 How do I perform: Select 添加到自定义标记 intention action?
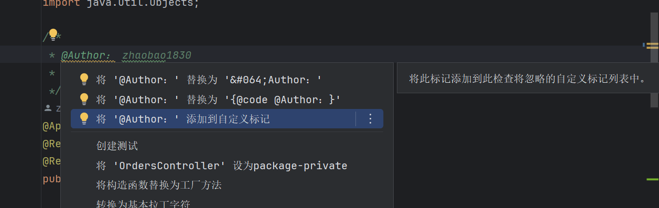[x=227, y=119]
